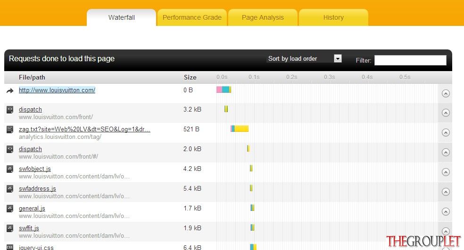The image size is (464, 250).
Task: Open the dispatch link under www.louisvuitton.com/front/
Action: (30, 109)
